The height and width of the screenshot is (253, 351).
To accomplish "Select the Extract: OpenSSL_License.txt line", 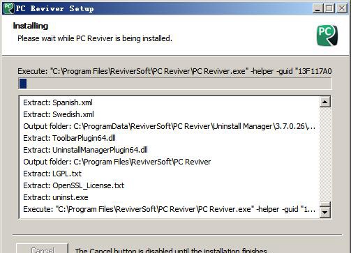I will pos(73,185).
